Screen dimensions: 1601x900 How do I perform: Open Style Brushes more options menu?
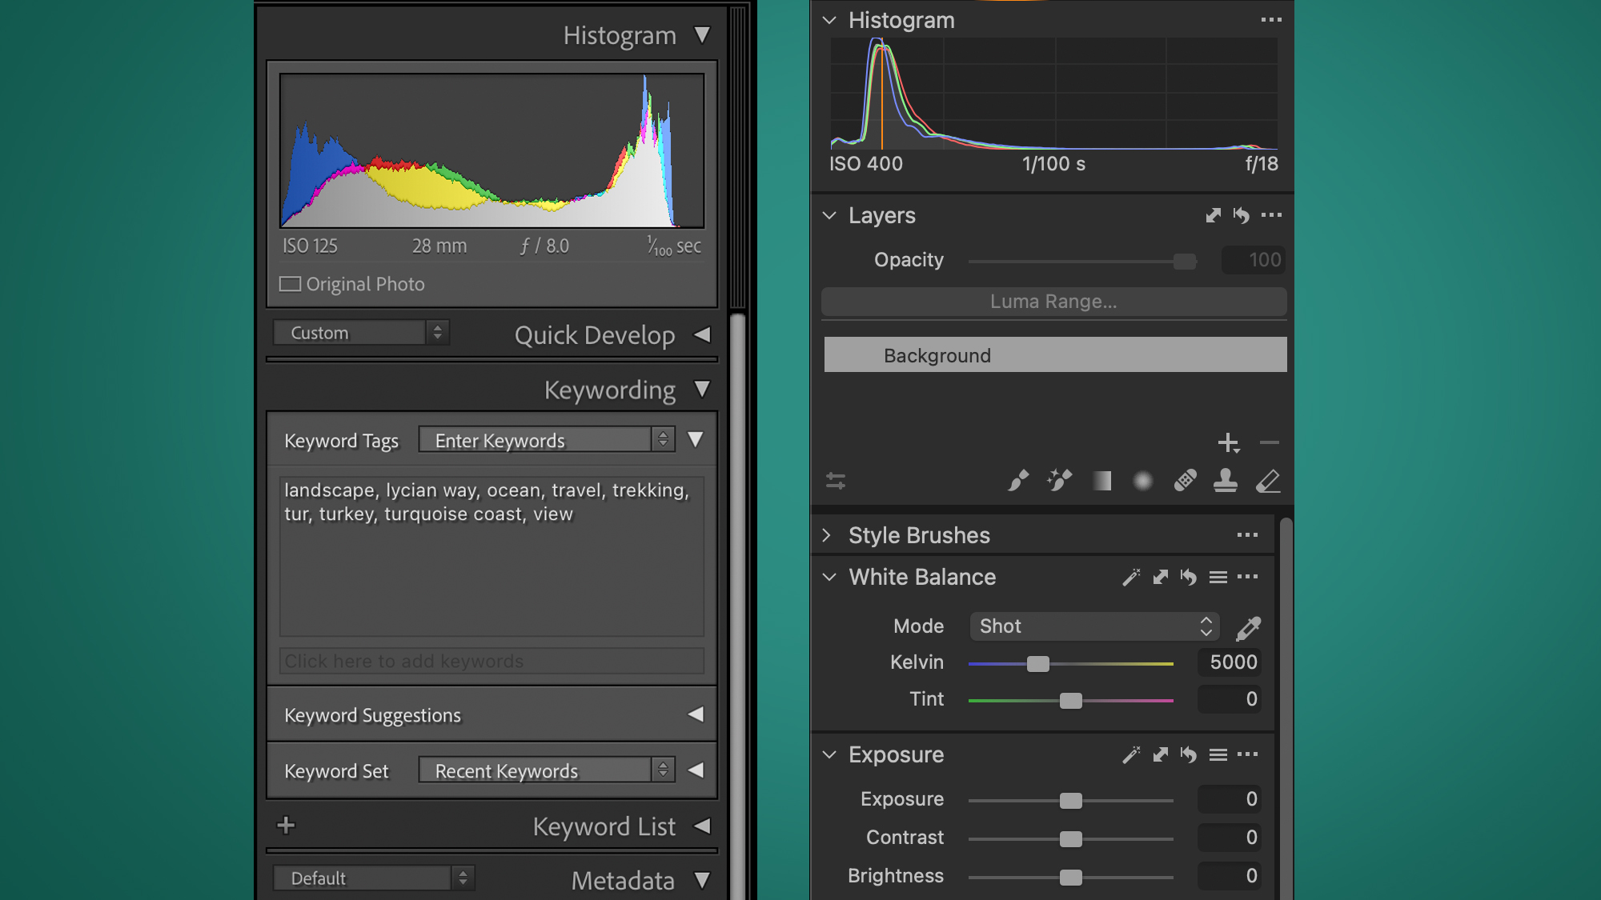tap(1247, 535)
